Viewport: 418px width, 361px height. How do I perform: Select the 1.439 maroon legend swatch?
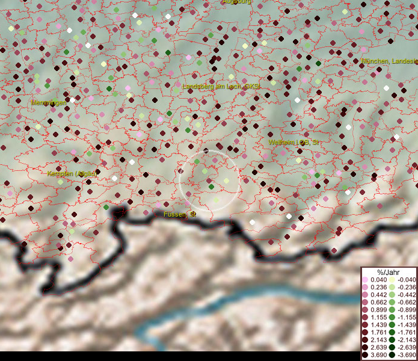point(365,325)
